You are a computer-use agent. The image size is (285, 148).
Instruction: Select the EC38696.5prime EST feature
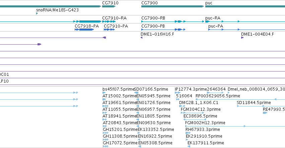coord(195,119)
